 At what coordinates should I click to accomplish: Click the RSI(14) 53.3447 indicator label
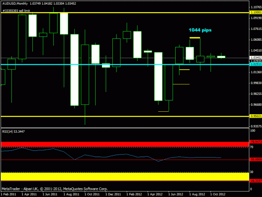(13, 131)
